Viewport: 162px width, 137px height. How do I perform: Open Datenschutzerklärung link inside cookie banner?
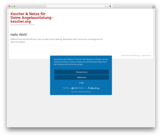click(85, 92)
